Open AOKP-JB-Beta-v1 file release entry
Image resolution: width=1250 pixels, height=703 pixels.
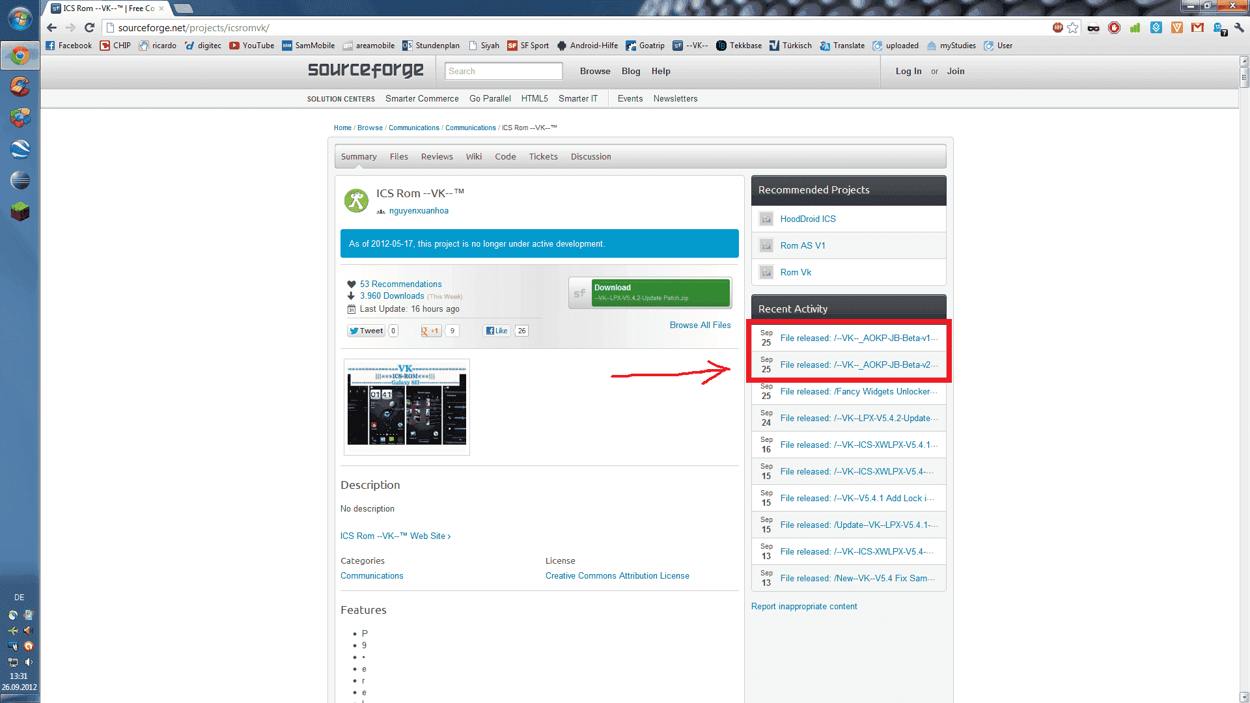point(859,338)
